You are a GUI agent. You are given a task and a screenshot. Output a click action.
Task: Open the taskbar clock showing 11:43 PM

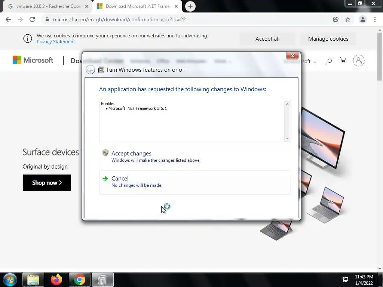364,280
